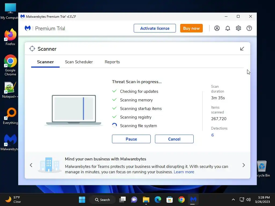Open the Learn more link
The image size is (275, 206).
point(184,172)
